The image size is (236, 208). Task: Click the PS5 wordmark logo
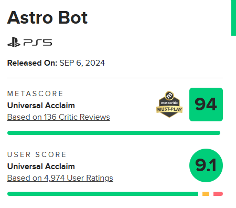point(38,43)
